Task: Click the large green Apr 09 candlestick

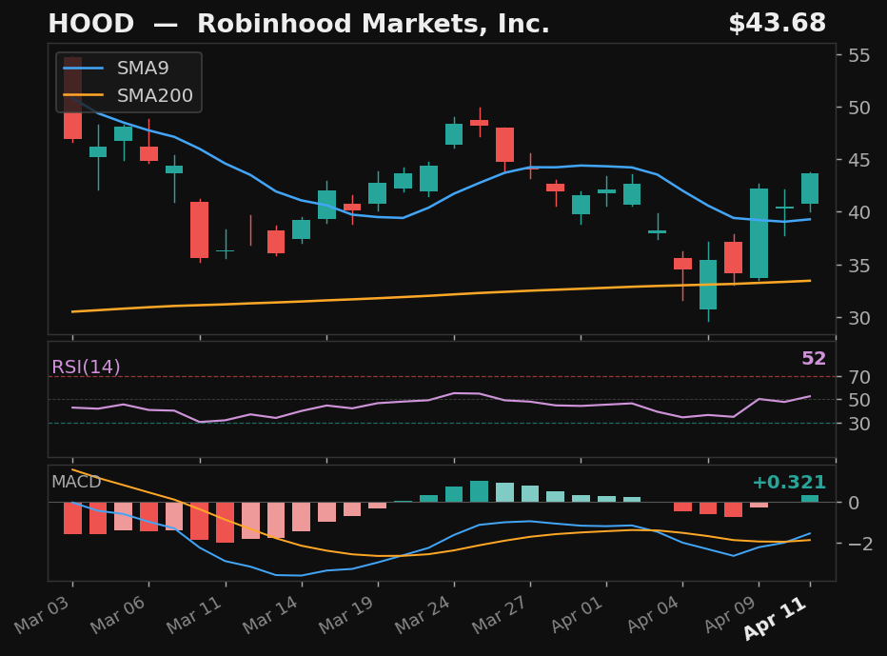Action: tap(759, 233)
